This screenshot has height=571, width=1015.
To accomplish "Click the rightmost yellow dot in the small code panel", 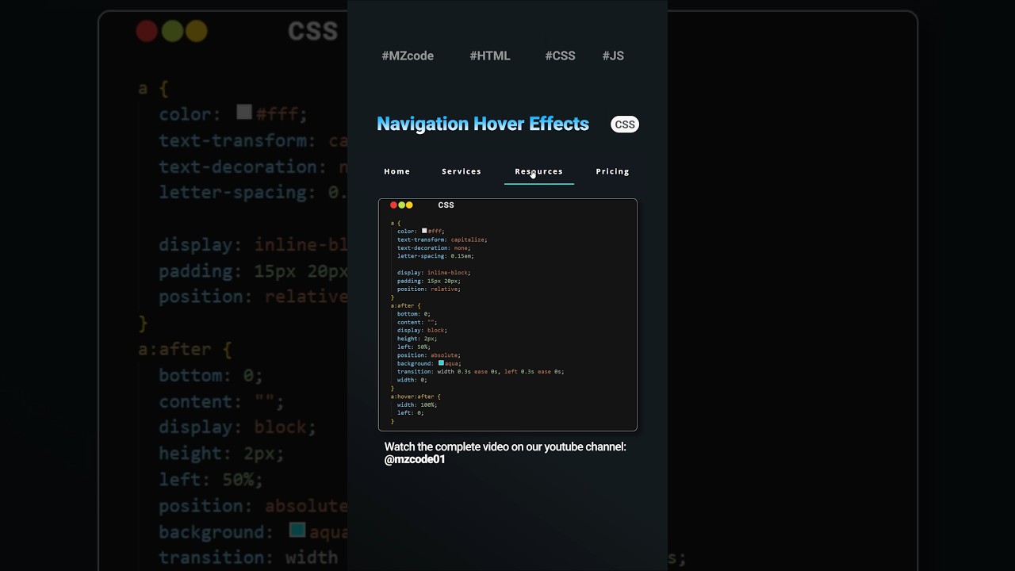I will tap(409, 205).
